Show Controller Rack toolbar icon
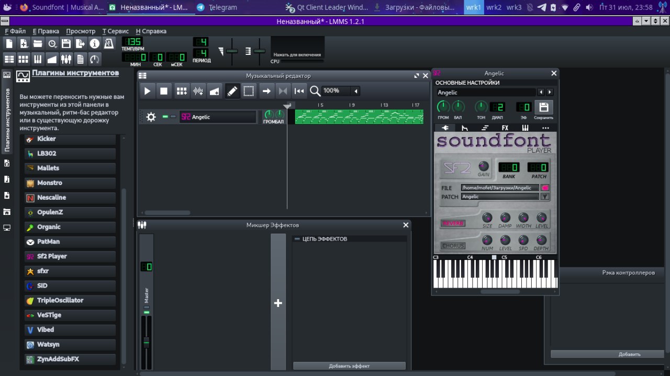 [94, 59]
